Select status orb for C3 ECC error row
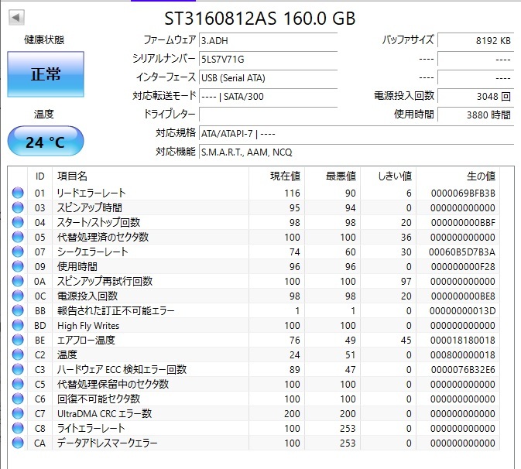This screenshot has width=521, height=469. click(18, 369)
